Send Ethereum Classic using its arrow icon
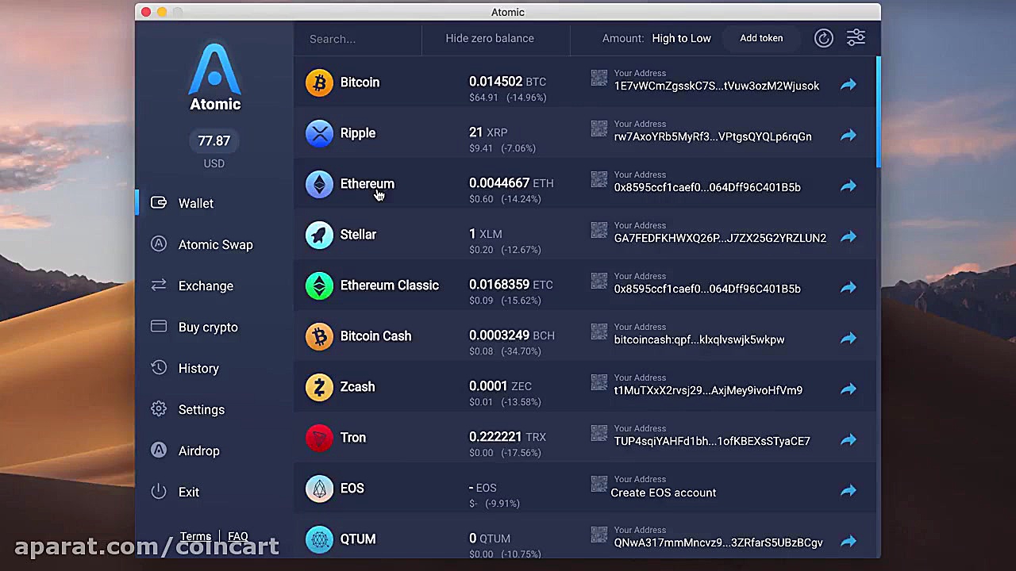 coord(849,287)
